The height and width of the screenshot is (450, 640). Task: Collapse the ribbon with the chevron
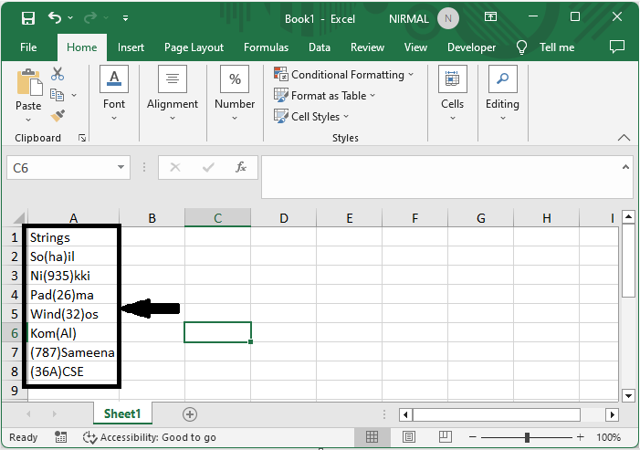624,138
